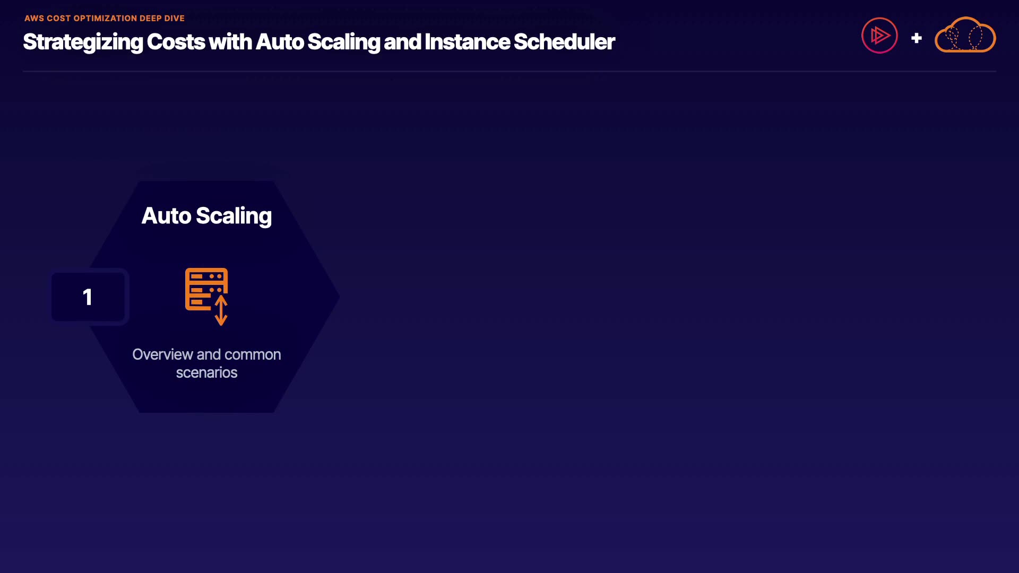This screenshot has width=1019, height=573.
Task: Click the word 'DIVE' in the orange subtitle
Action: pos(174,18)
